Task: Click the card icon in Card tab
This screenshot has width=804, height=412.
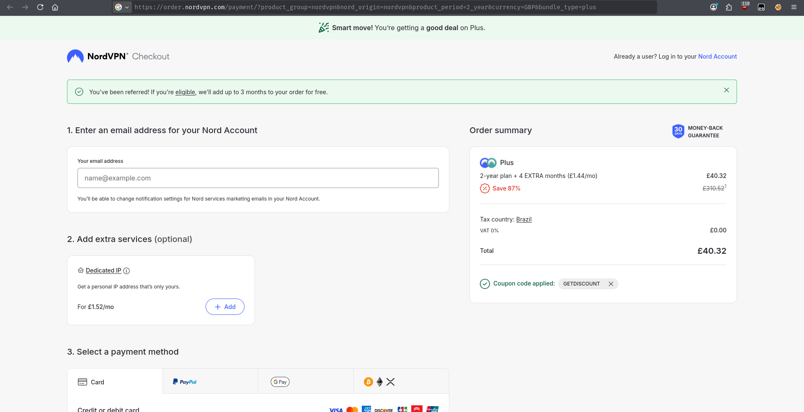Action: [82, 382]
